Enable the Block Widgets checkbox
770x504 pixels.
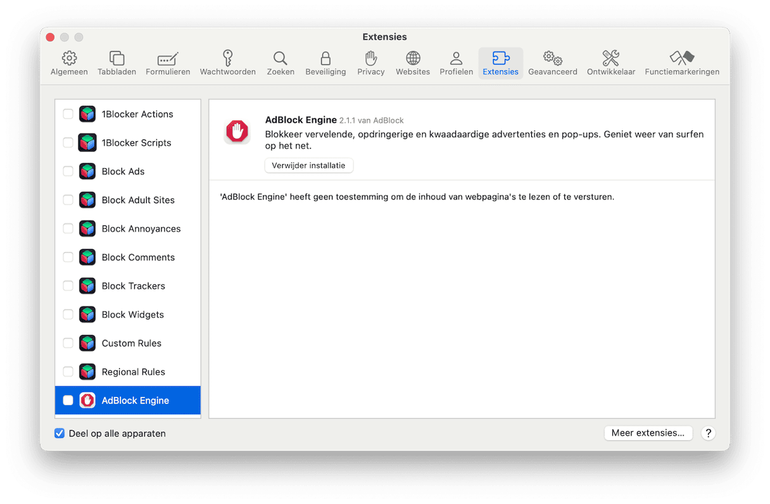tap(68, 315)
